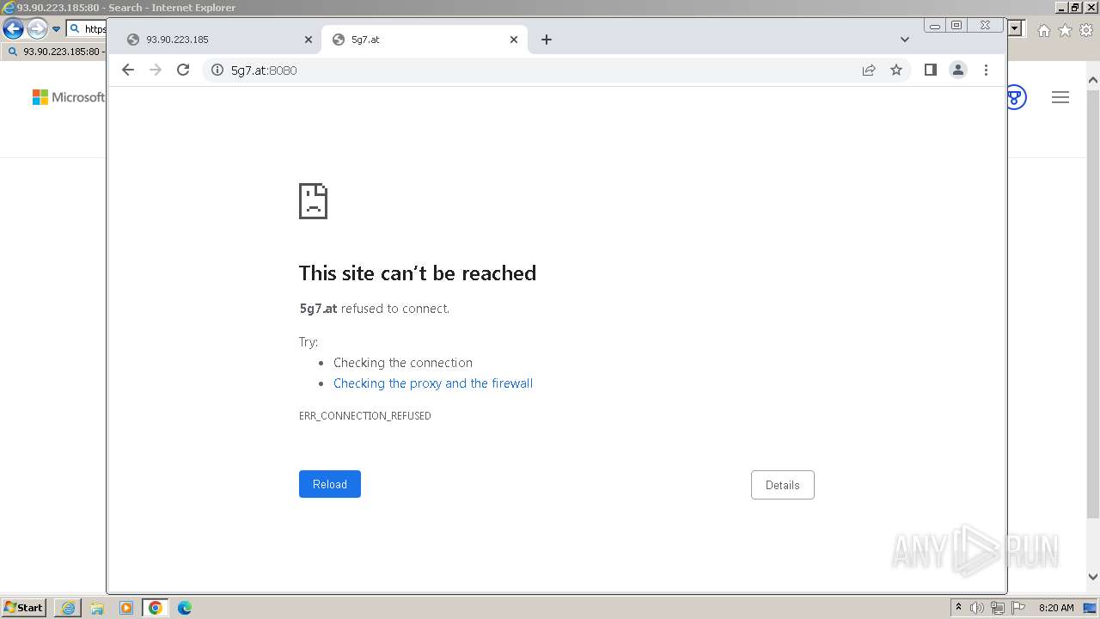Bookmark this page with the star icon

(x=896, y=70)
